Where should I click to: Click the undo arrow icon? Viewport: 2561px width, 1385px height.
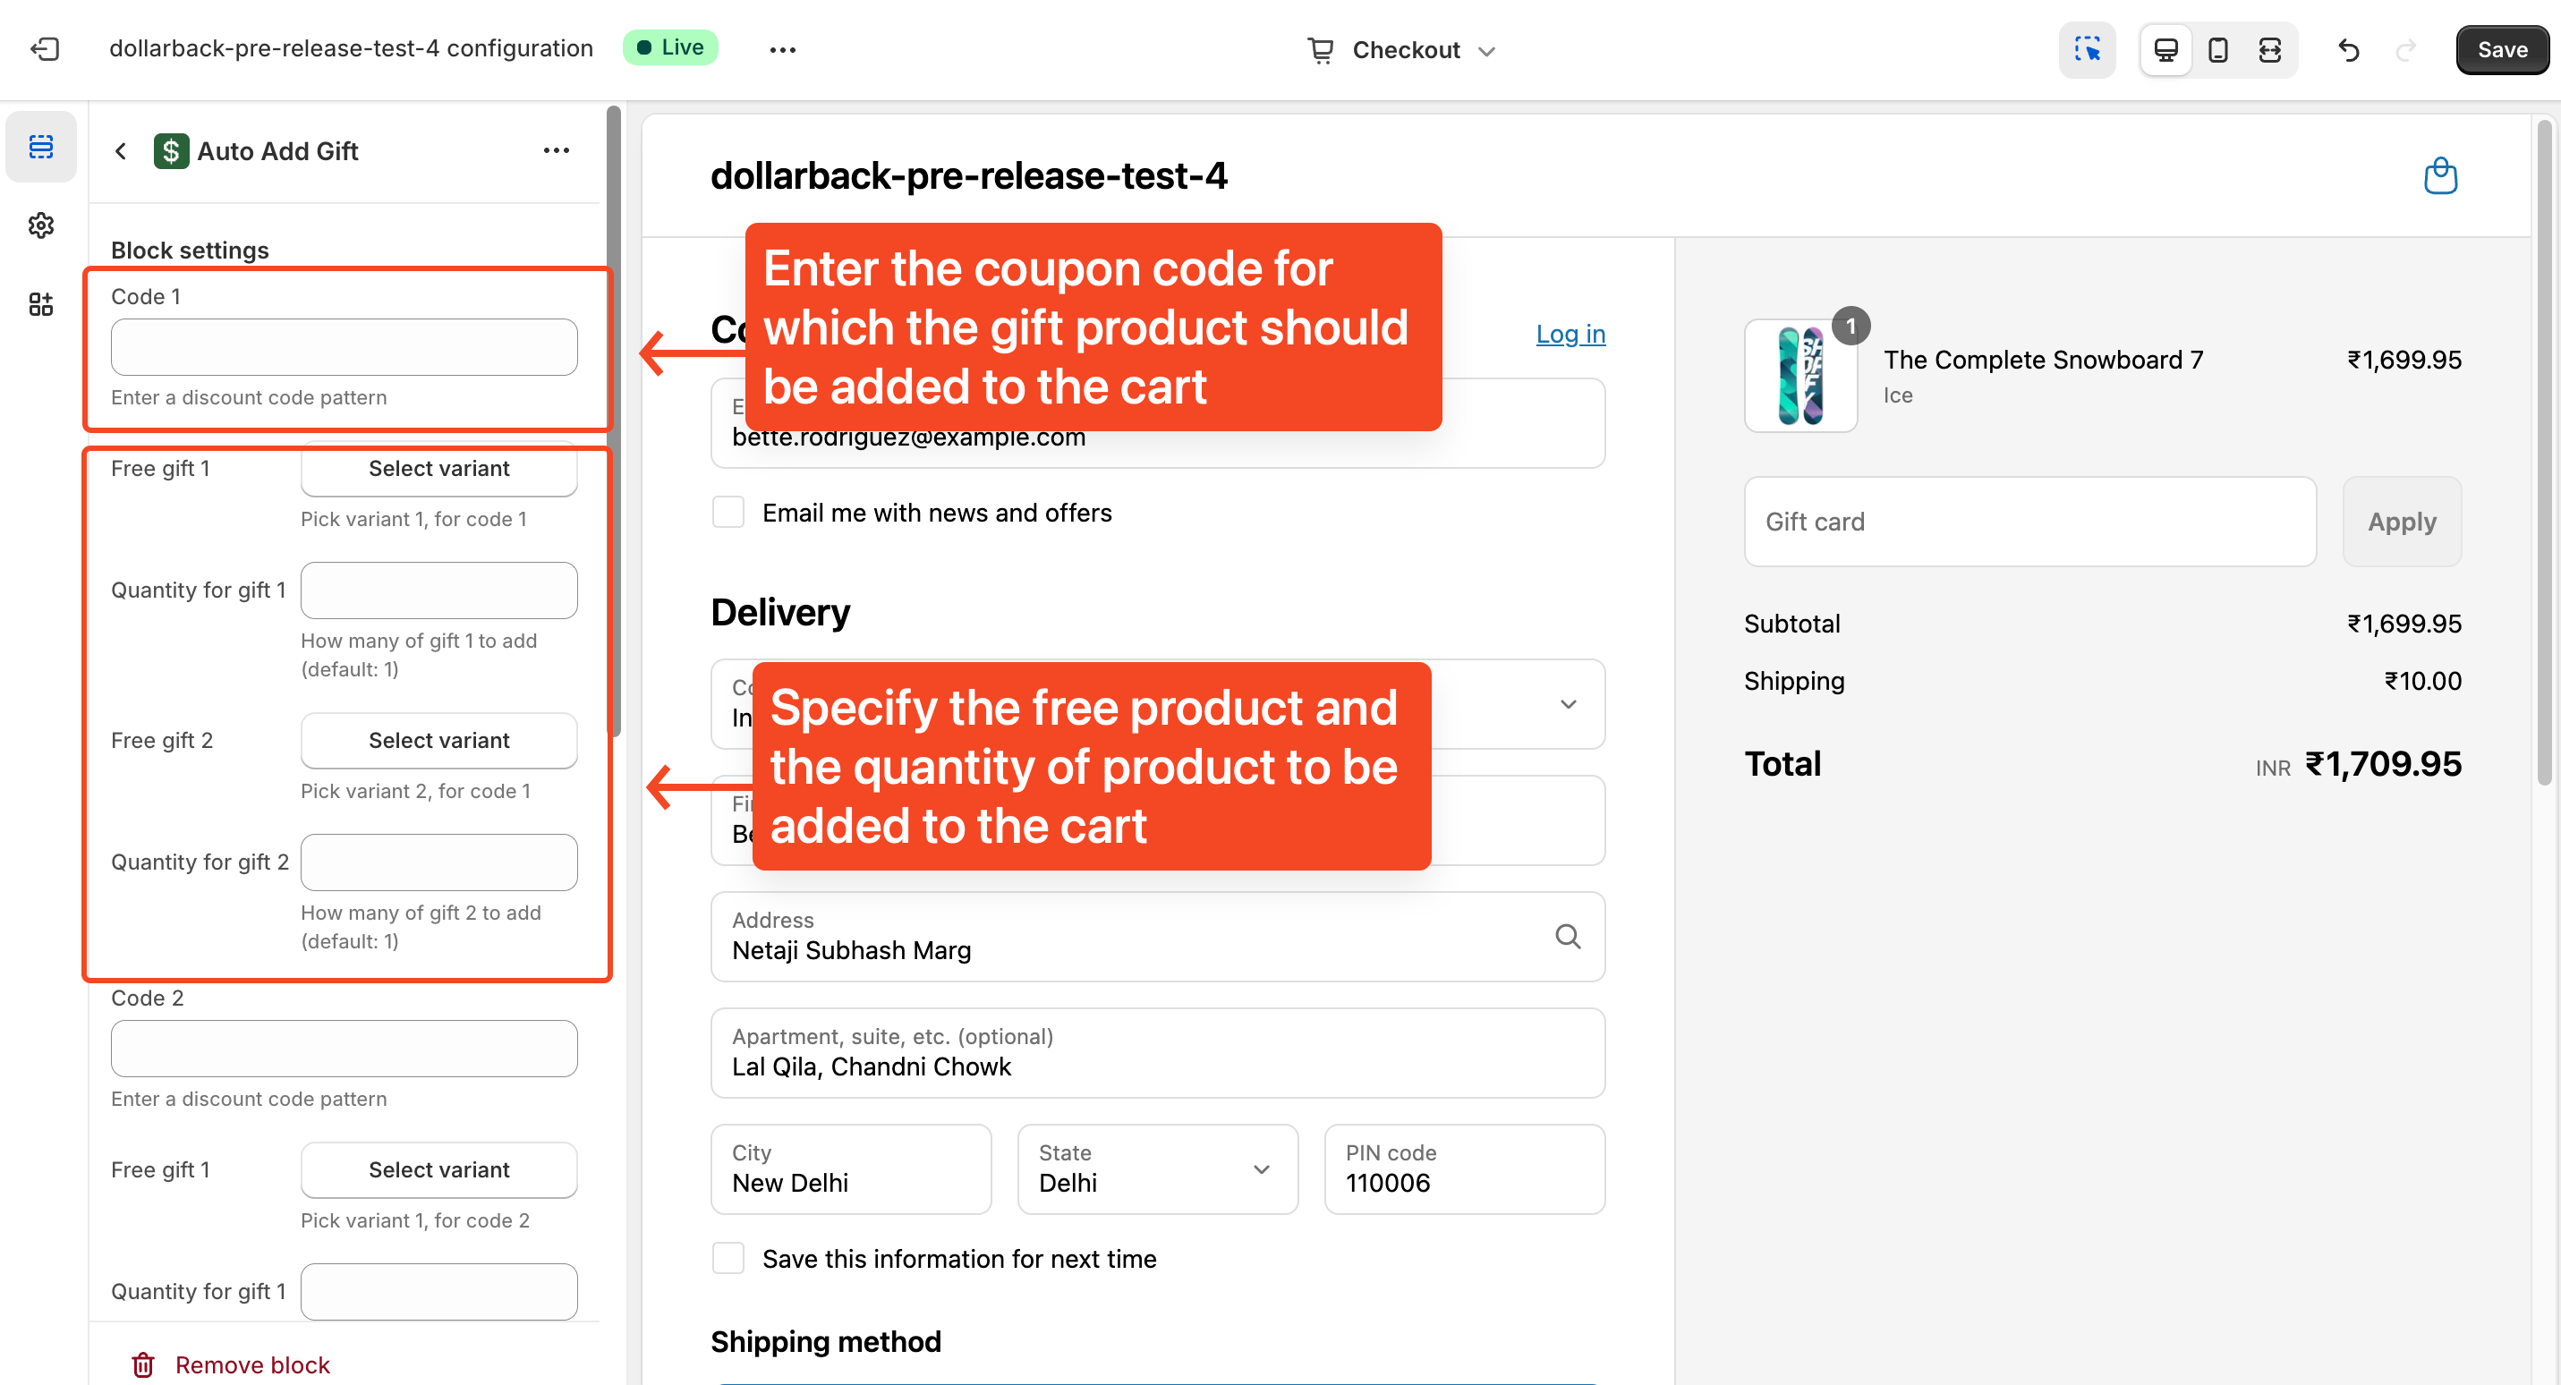pyautogui.click(x=2349, y=50)
